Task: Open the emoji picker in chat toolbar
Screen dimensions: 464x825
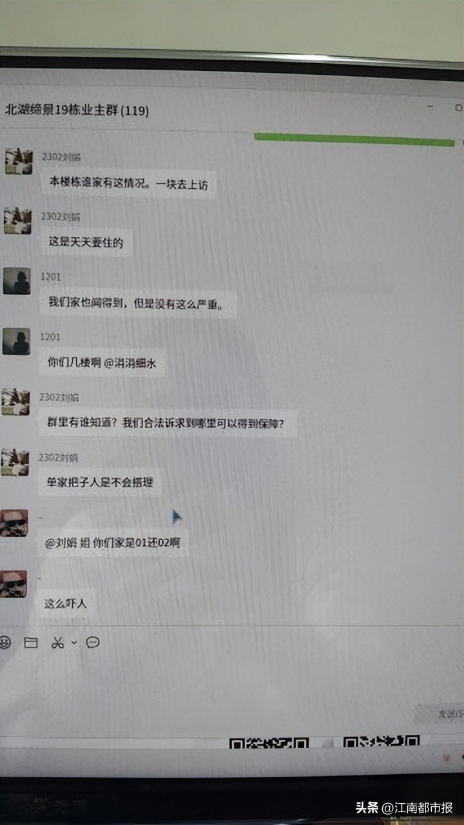Action: (5, 642)
